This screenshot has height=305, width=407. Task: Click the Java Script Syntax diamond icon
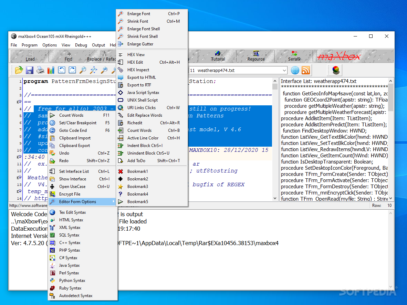pyautogui.click(x=121, y=92)
